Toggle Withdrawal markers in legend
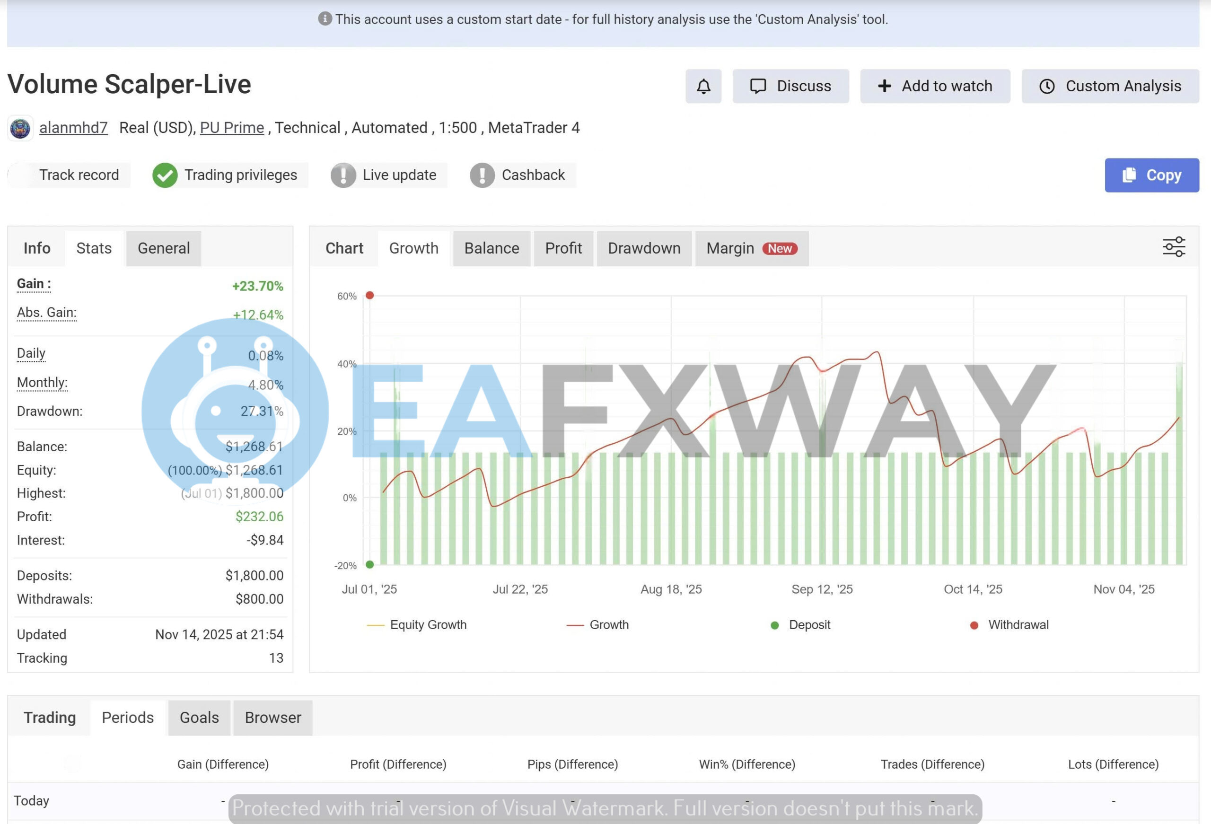Image resolution: width=1211 pixels, height=824 pixels. click(1009, 625)
